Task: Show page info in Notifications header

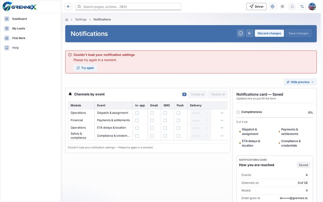Action: [241, 33]
